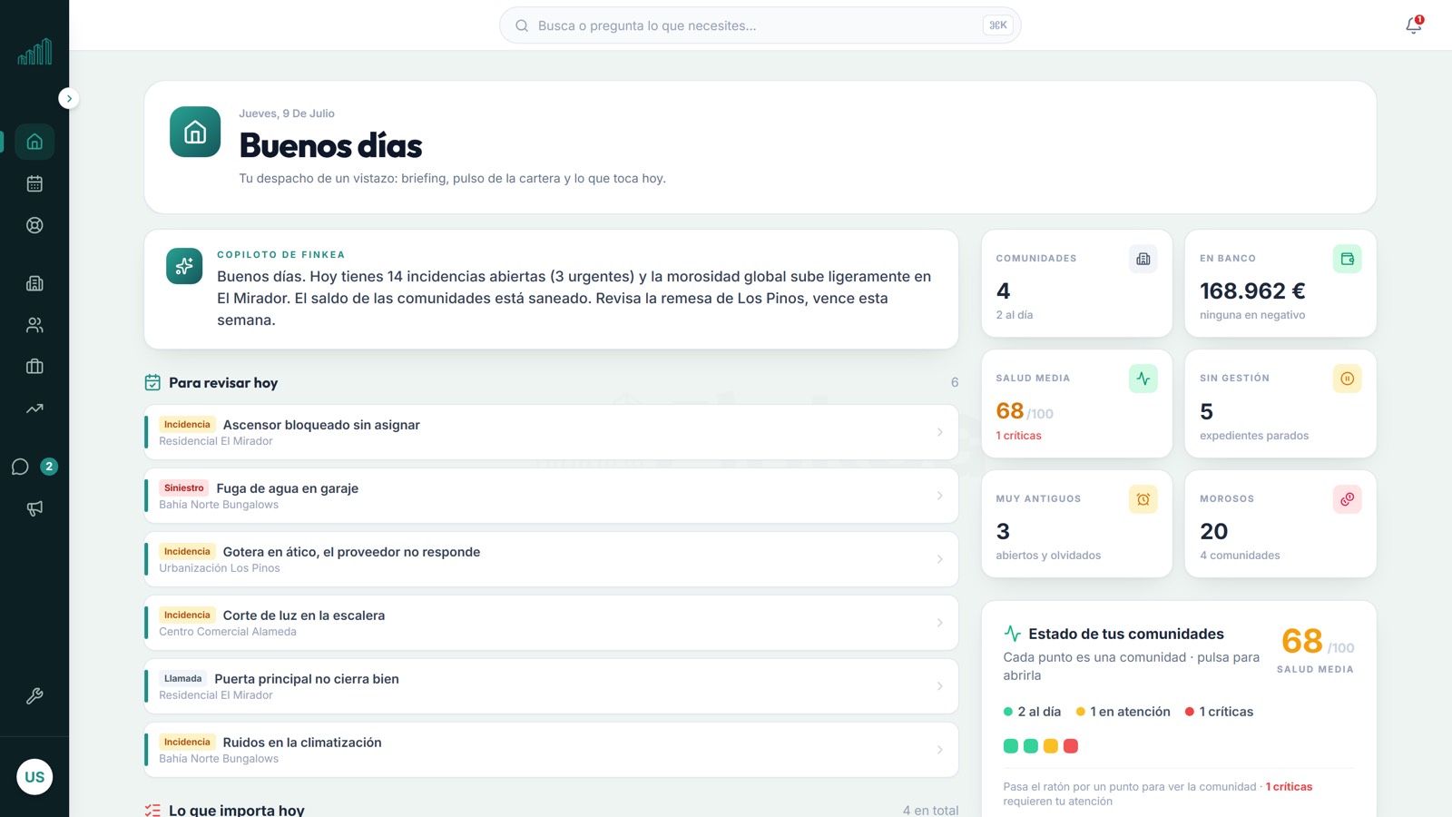The width and height of the screenshot is (1452, 817).
Task: Open chevron on Gotera en ático row
Action: tap(939, 559)
